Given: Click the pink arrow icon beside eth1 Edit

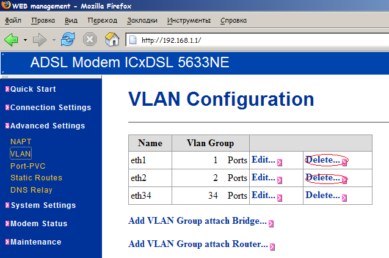Looking at the screenshot, I should pyautogui.click(x=280, y=163).
